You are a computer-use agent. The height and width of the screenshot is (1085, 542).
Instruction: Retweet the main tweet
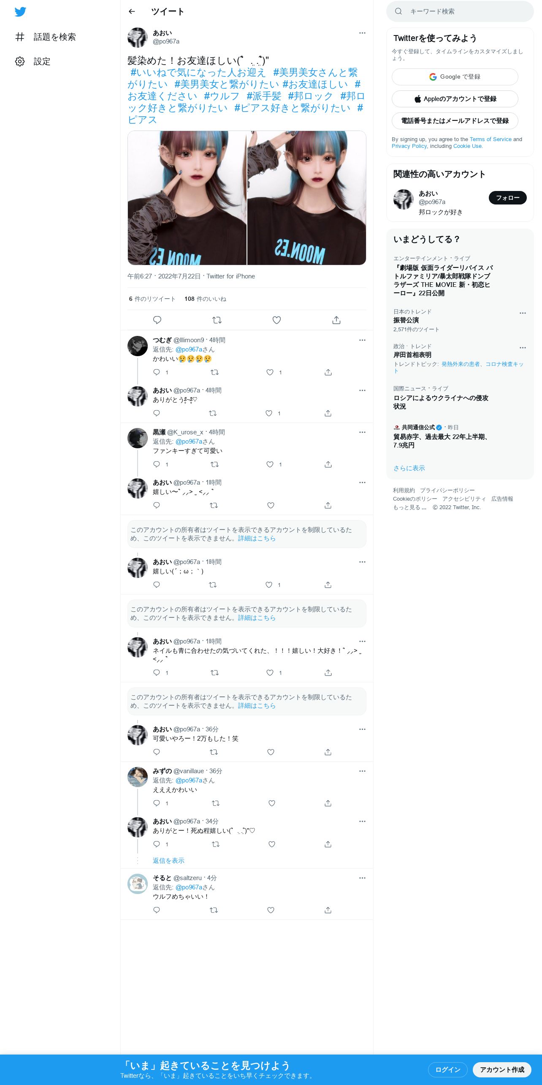(x=217, y=320)
